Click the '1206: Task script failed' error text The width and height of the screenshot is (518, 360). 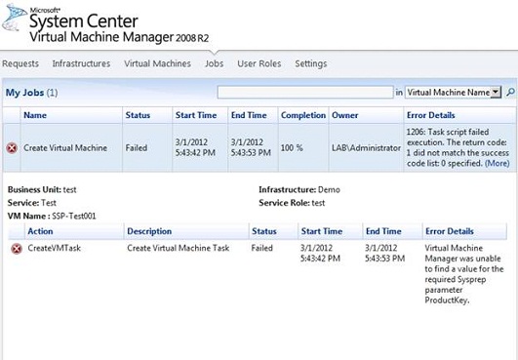point(458,147)
